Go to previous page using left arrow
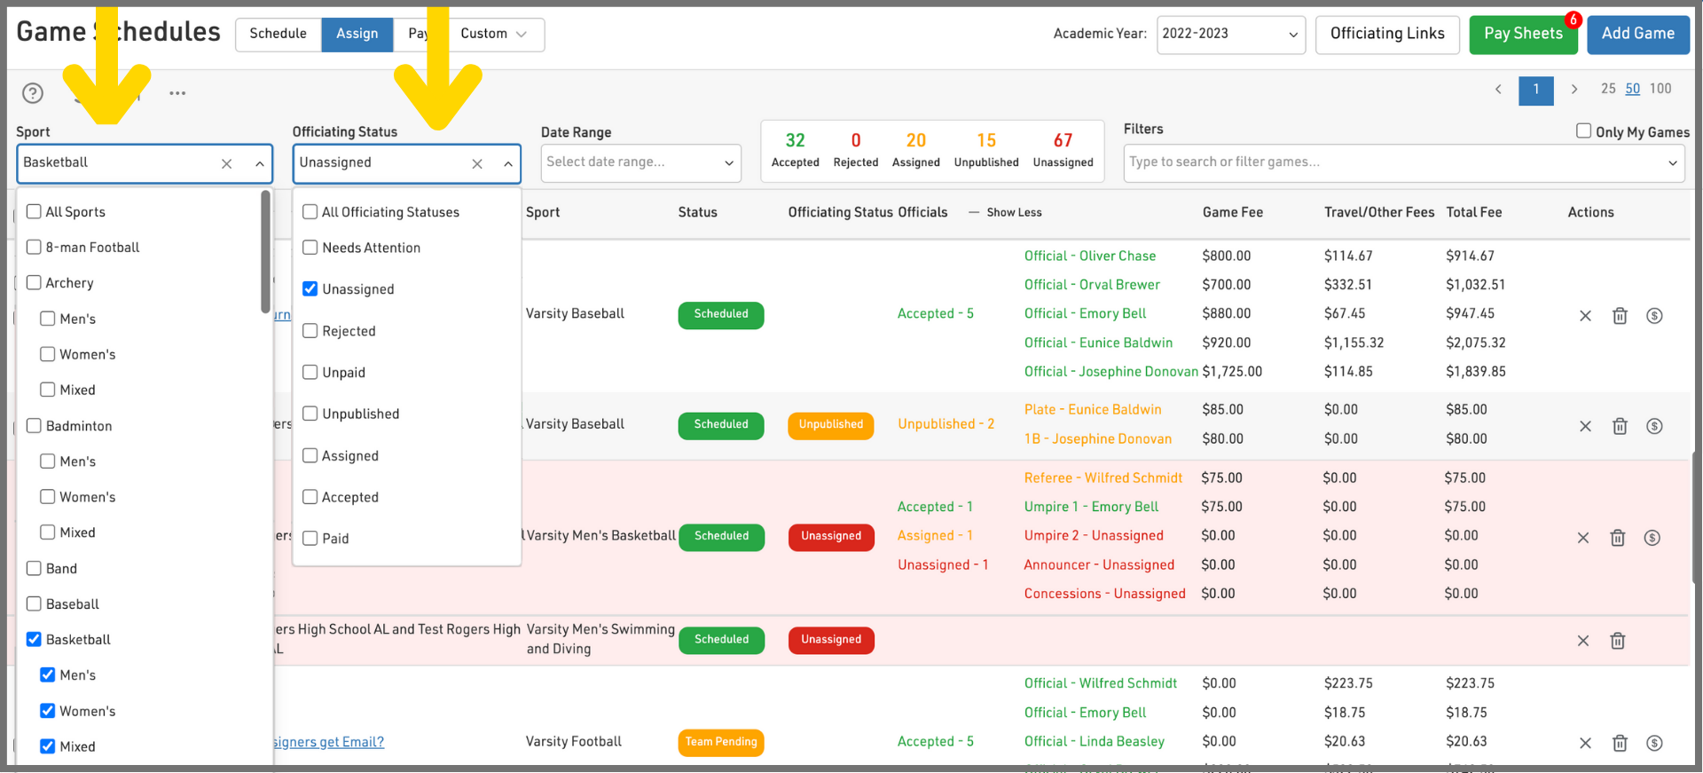 point(1498,90)
